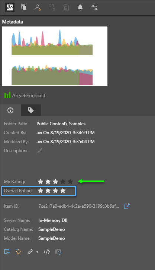Open the notifications bell icon
The image size is (155, 270).
pyautogui.click(x=80, y=7)
